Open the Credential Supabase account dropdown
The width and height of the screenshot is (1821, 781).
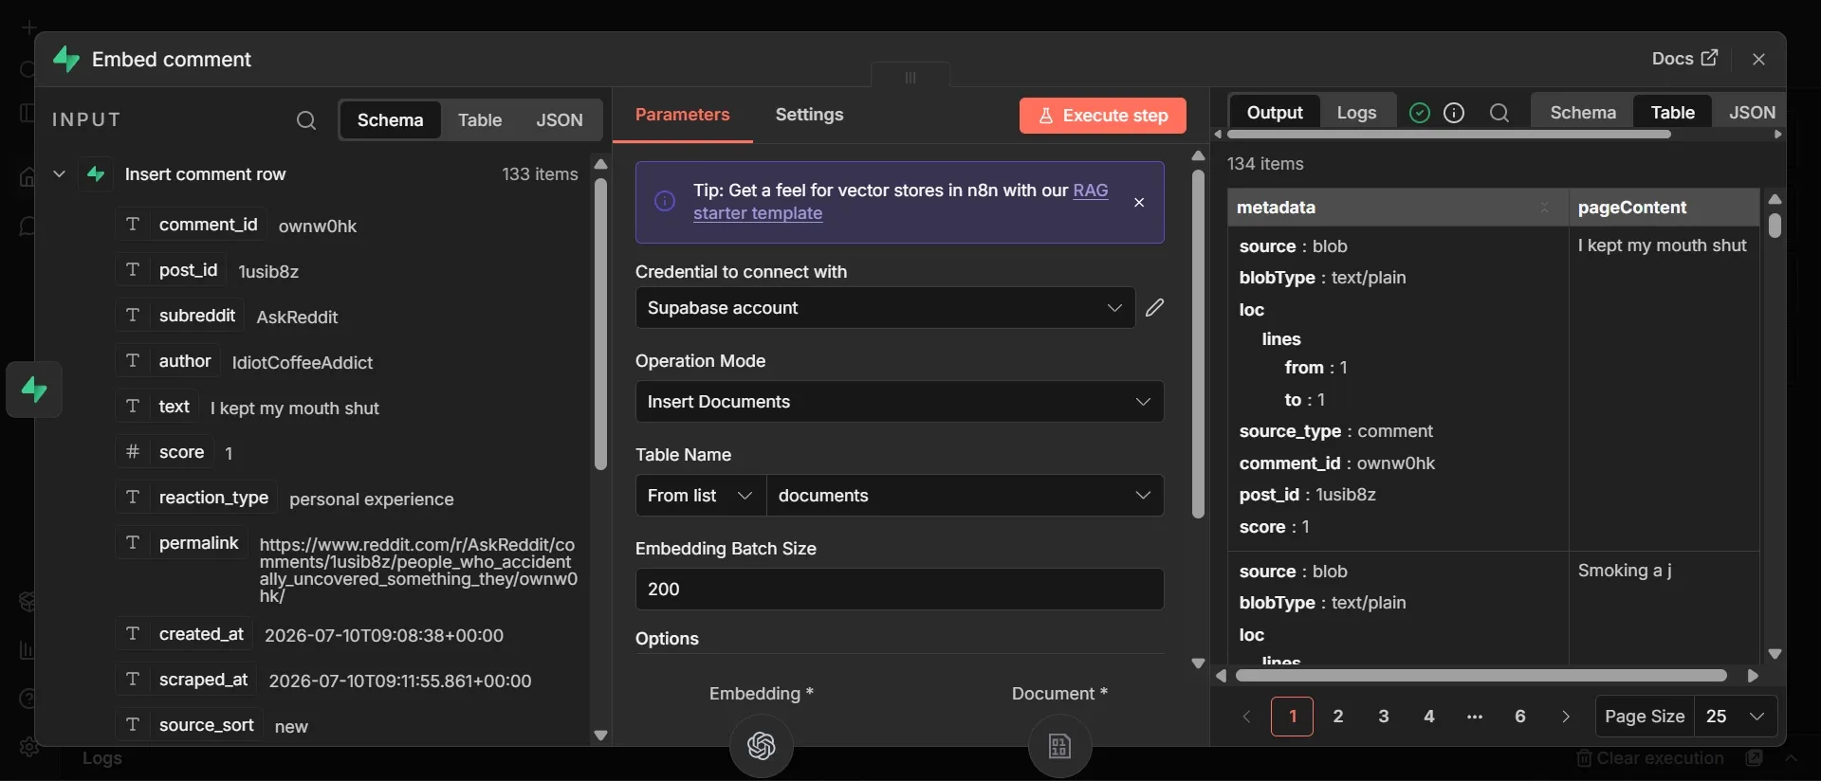[x=885, y=308]
